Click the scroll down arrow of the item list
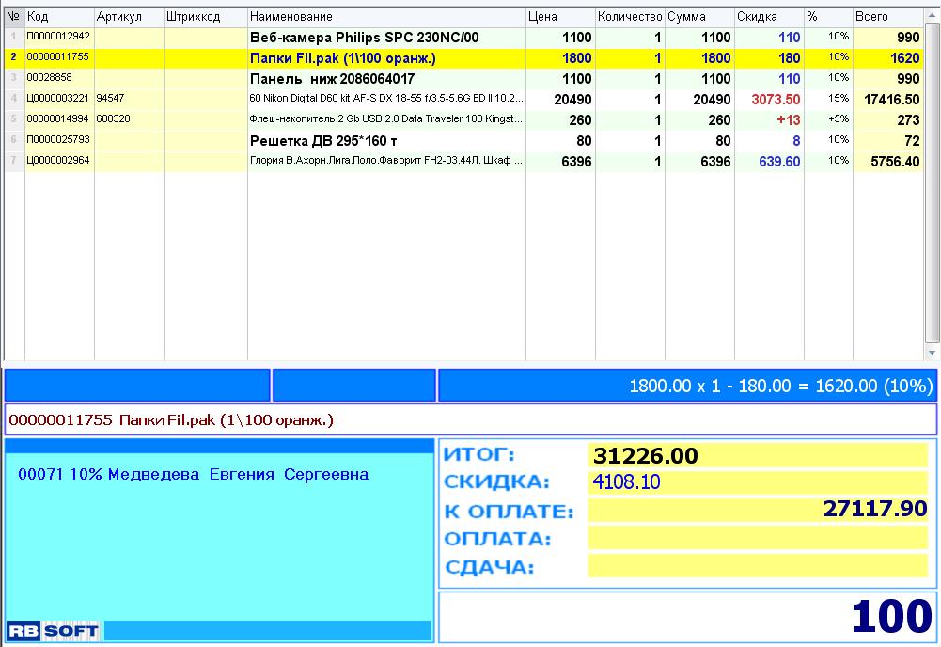This screenshot has height=647, width=941. tap(932, 352)
